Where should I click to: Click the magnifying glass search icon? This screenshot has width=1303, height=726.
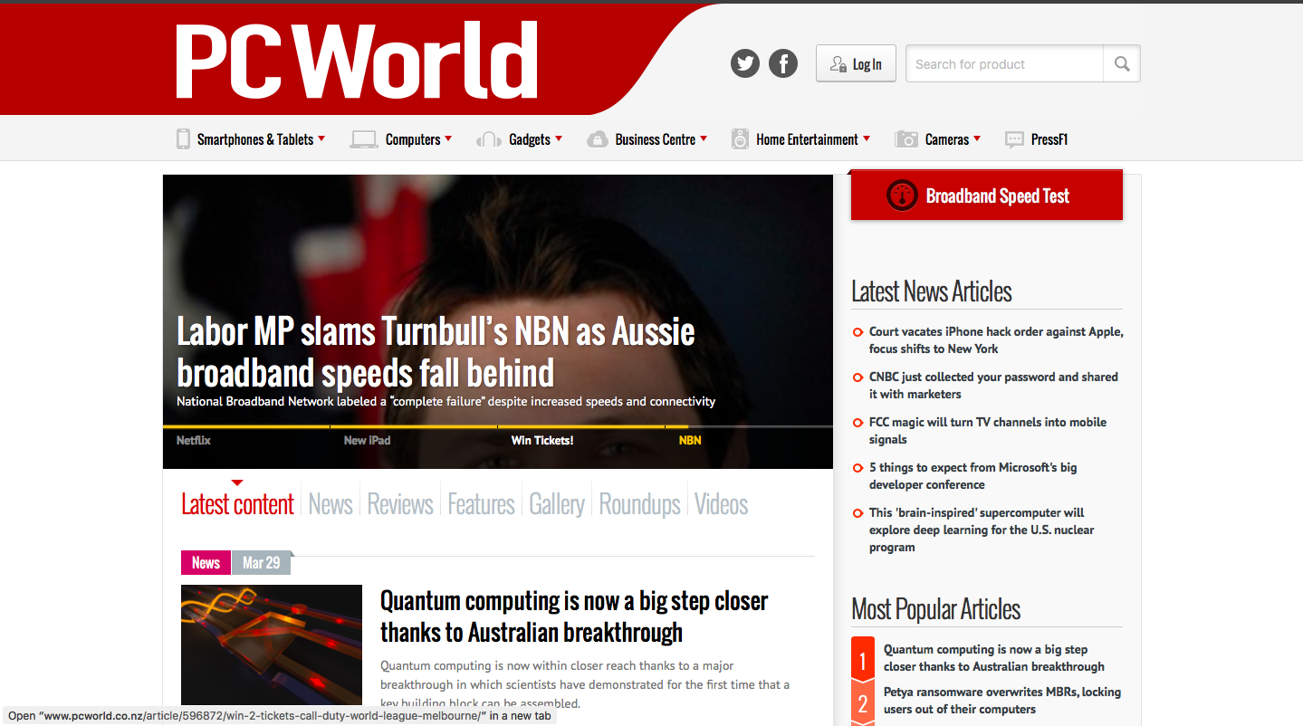tap(1121, 63)
